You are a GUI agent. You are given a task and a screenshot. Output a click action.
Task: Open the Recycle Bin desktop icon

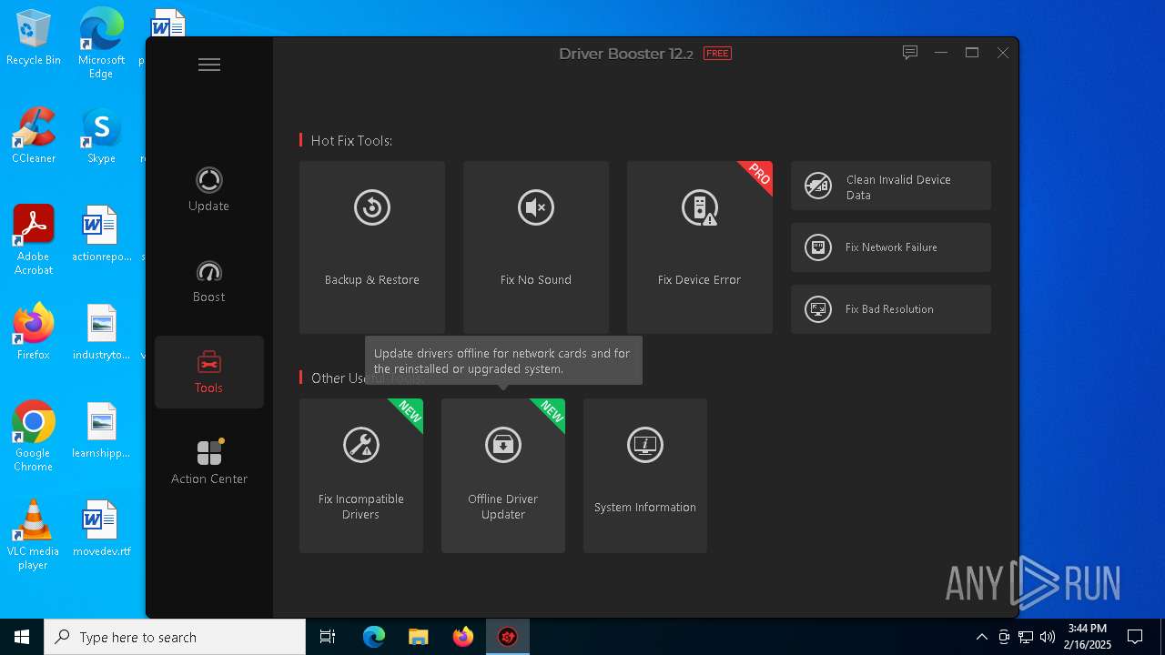pyautogui.click(x=34, y=38)
